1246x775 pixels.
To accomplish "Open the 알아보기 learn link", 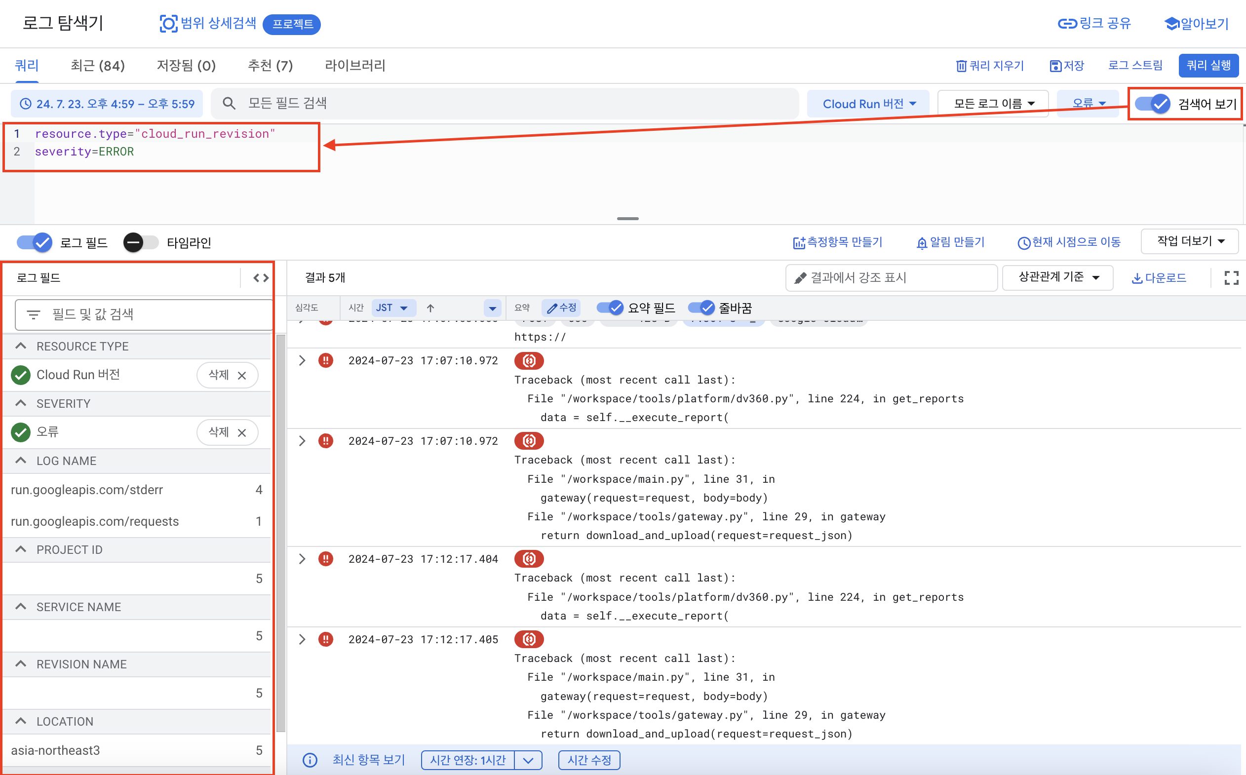I will 1196,24.
